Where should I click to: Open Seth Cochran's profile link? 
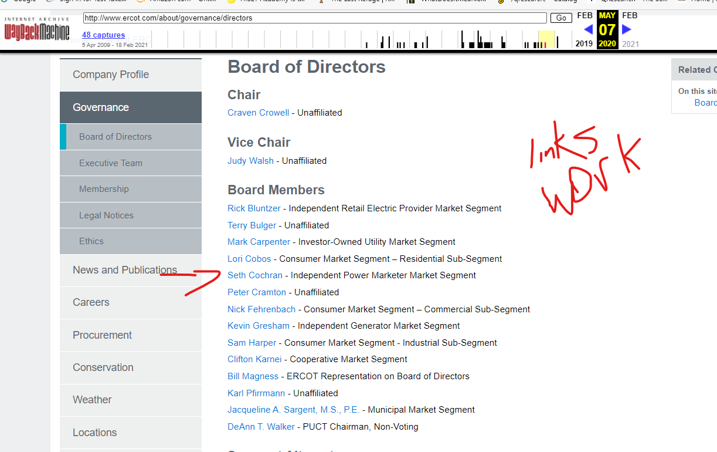(x=255, y=275)
